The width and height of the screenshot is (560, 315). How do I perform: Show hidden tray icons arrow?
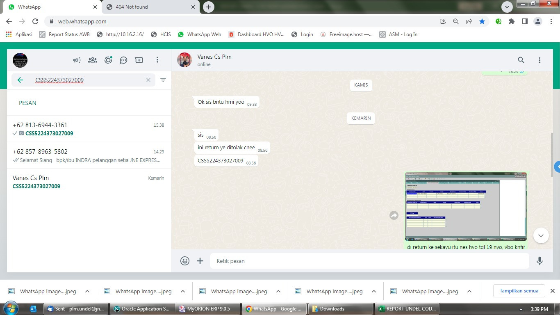pos(521,309)
